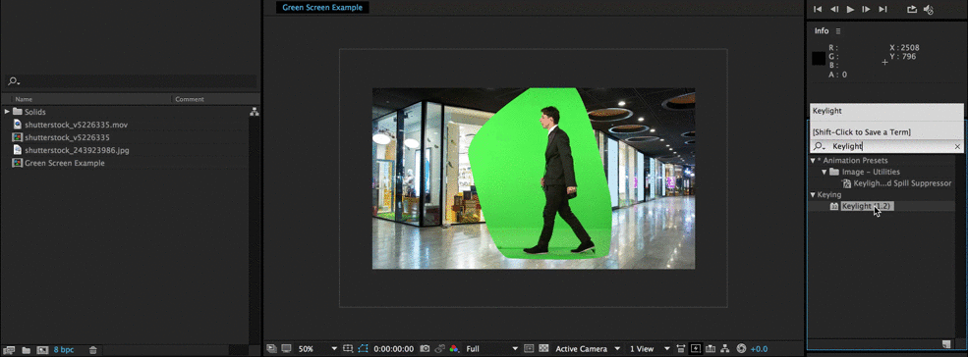Toggle Pixel Aspect Ratio Correction
This screenshot has height=357, width=968.
681,348
